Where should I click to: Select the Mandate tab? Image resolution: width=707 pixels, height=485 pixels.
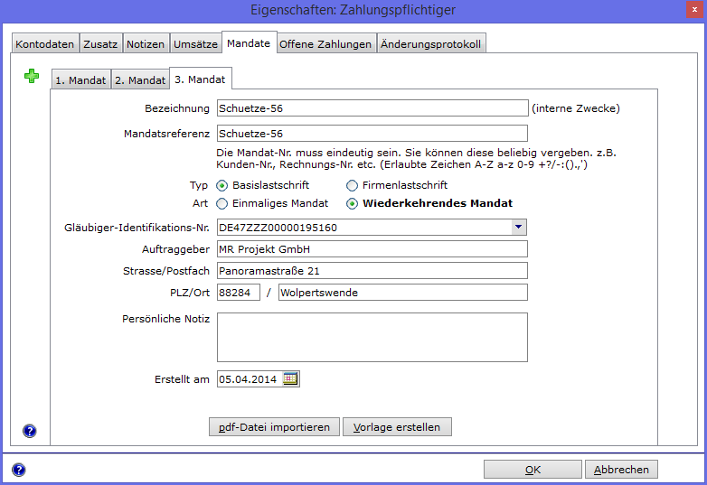[x=249, y=42]
